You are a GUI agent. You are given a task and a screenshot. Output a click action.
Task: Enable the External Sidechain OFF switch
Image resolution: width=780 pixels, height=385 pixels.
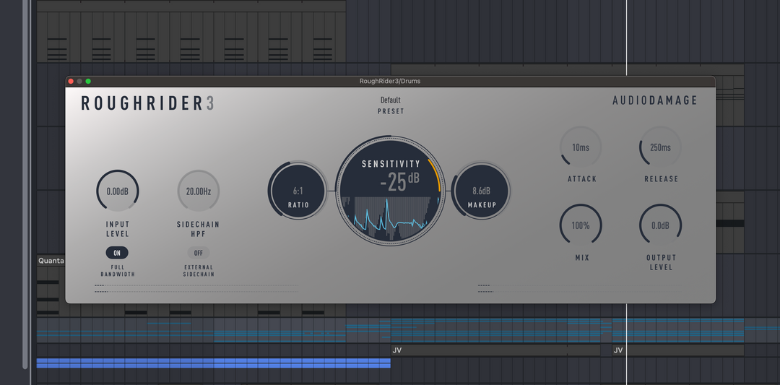(x=198, y=253)
